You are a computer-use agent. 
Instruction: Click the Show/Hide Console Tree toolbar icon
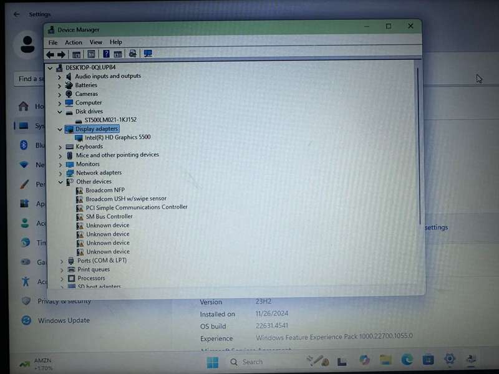coord(76,54)
